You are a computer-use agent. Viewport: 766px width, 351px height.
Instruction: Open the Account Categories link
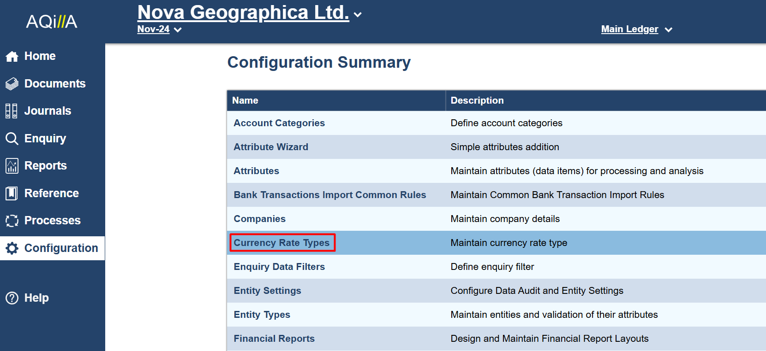(279, 123)
